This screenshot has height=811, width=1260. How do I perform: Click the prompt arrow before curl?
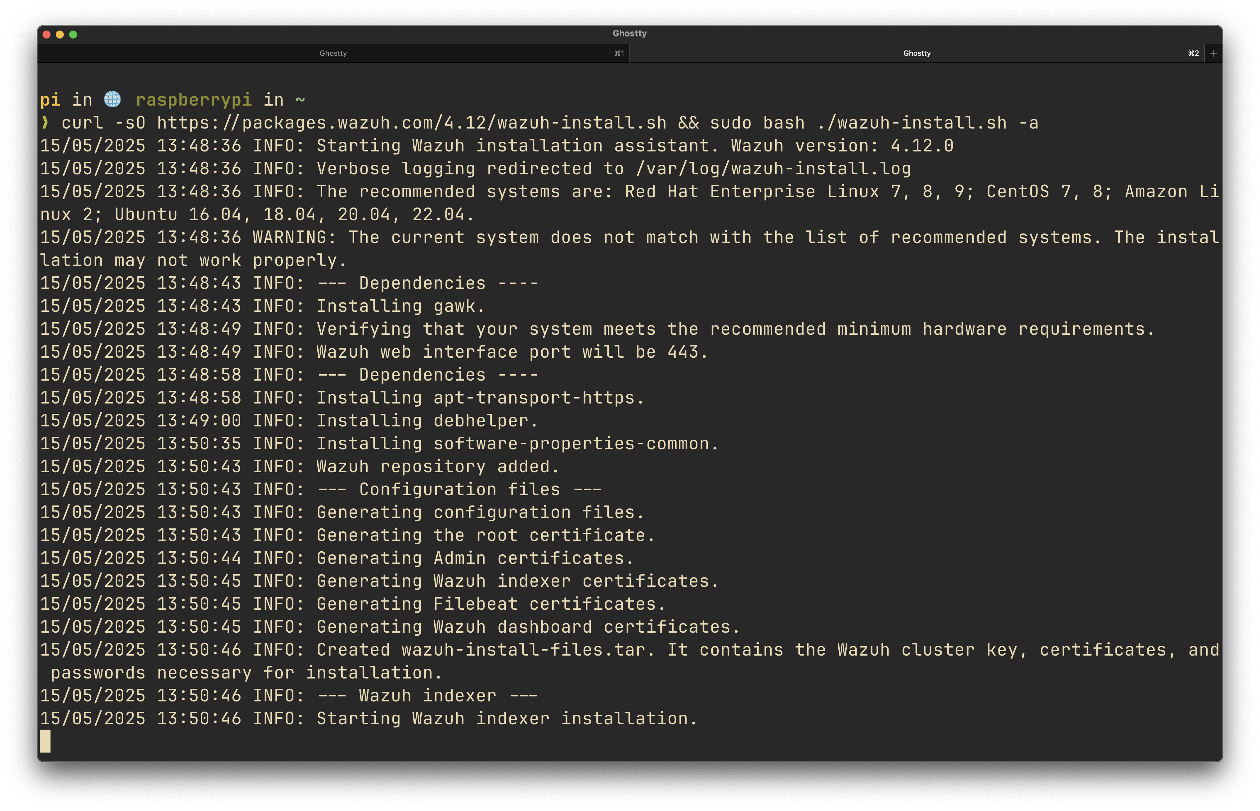(x=45, y=122)
